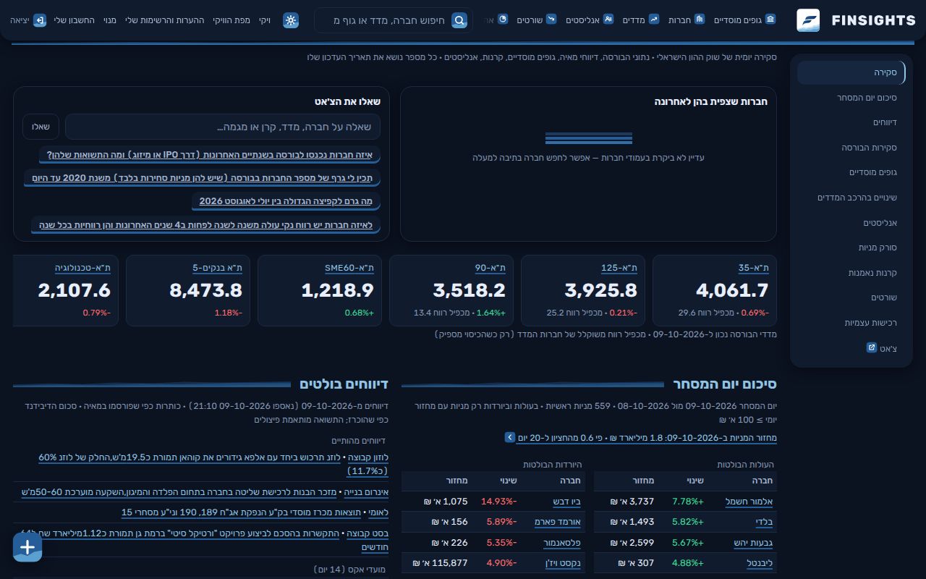Expand the chevron beside מחזור המניות
This screenshot has width=926, height=579.
(x=510, y=437)
